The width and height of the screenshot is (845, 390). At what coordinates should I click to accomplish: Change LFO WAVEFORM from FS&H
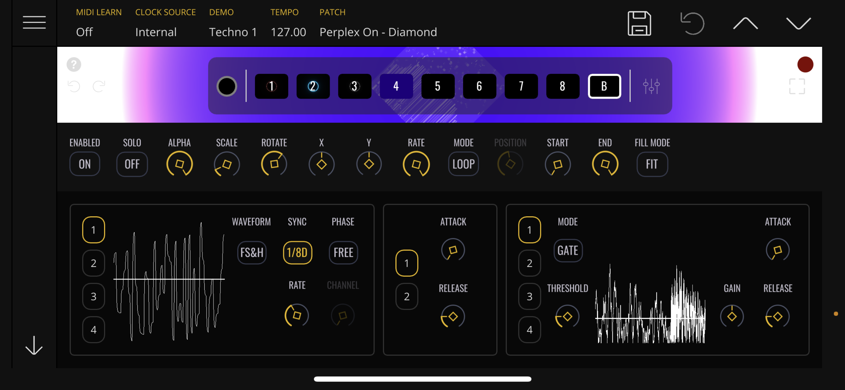click(x=251, y=252)
